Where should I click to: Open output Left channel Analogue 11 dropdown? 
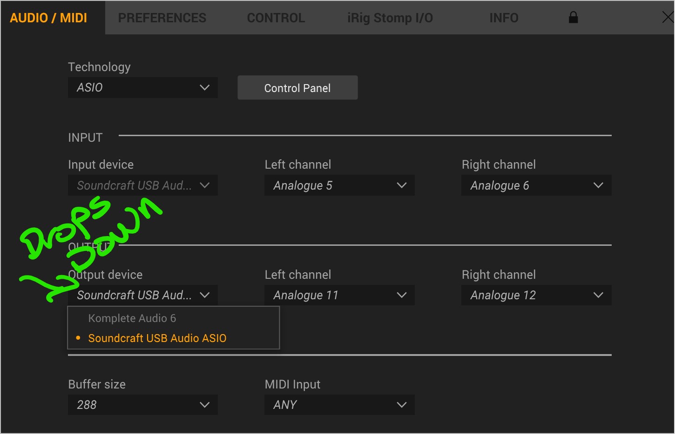point(339,295)
